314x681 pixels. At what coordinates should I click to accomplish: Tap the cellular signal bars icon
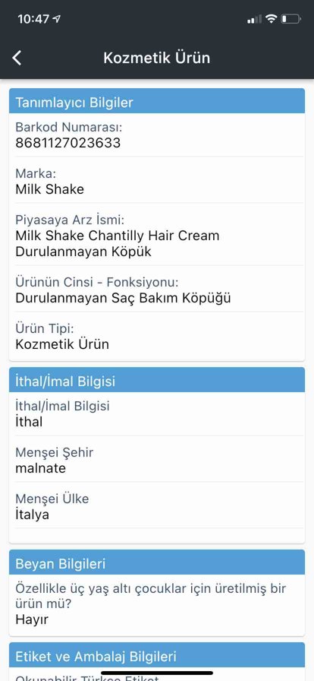255,19
